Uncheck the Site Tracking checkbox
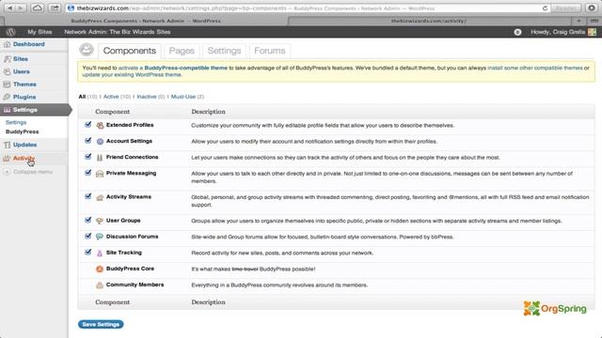 click(87, 253)
